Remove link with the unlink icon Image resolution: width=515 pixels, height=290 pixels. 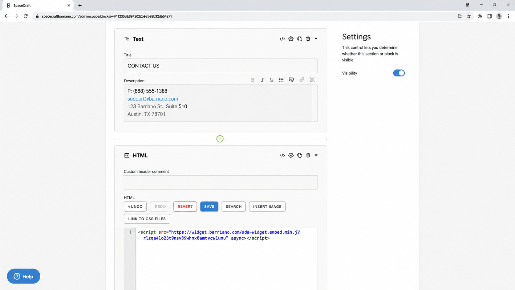(x=312, y=80)
